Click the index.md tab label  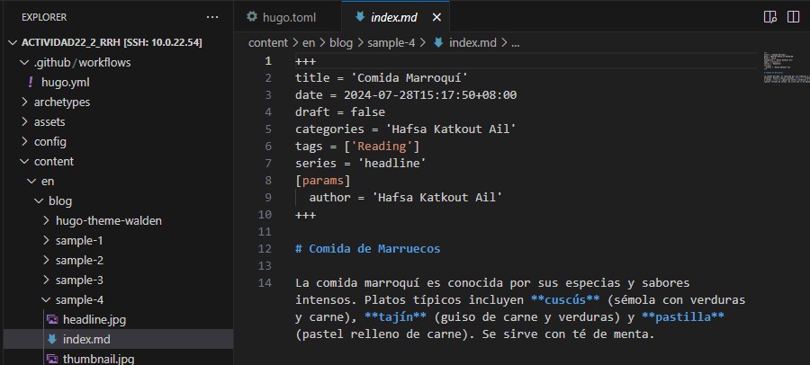pyautogui.click(x=396, y=17)
